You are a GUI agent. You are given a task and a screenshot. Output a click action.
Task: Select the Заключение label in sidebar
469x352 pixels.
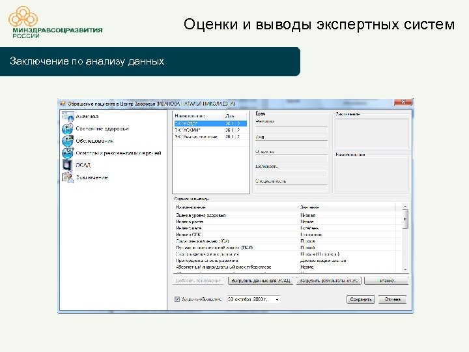click(92, 177)
